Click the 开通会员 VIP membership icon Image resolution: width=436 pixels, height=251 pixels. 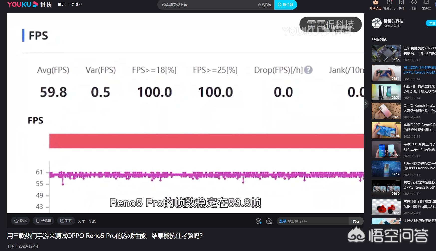click(376, 4)
